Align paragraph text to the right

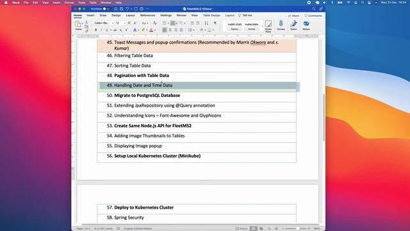176,30
